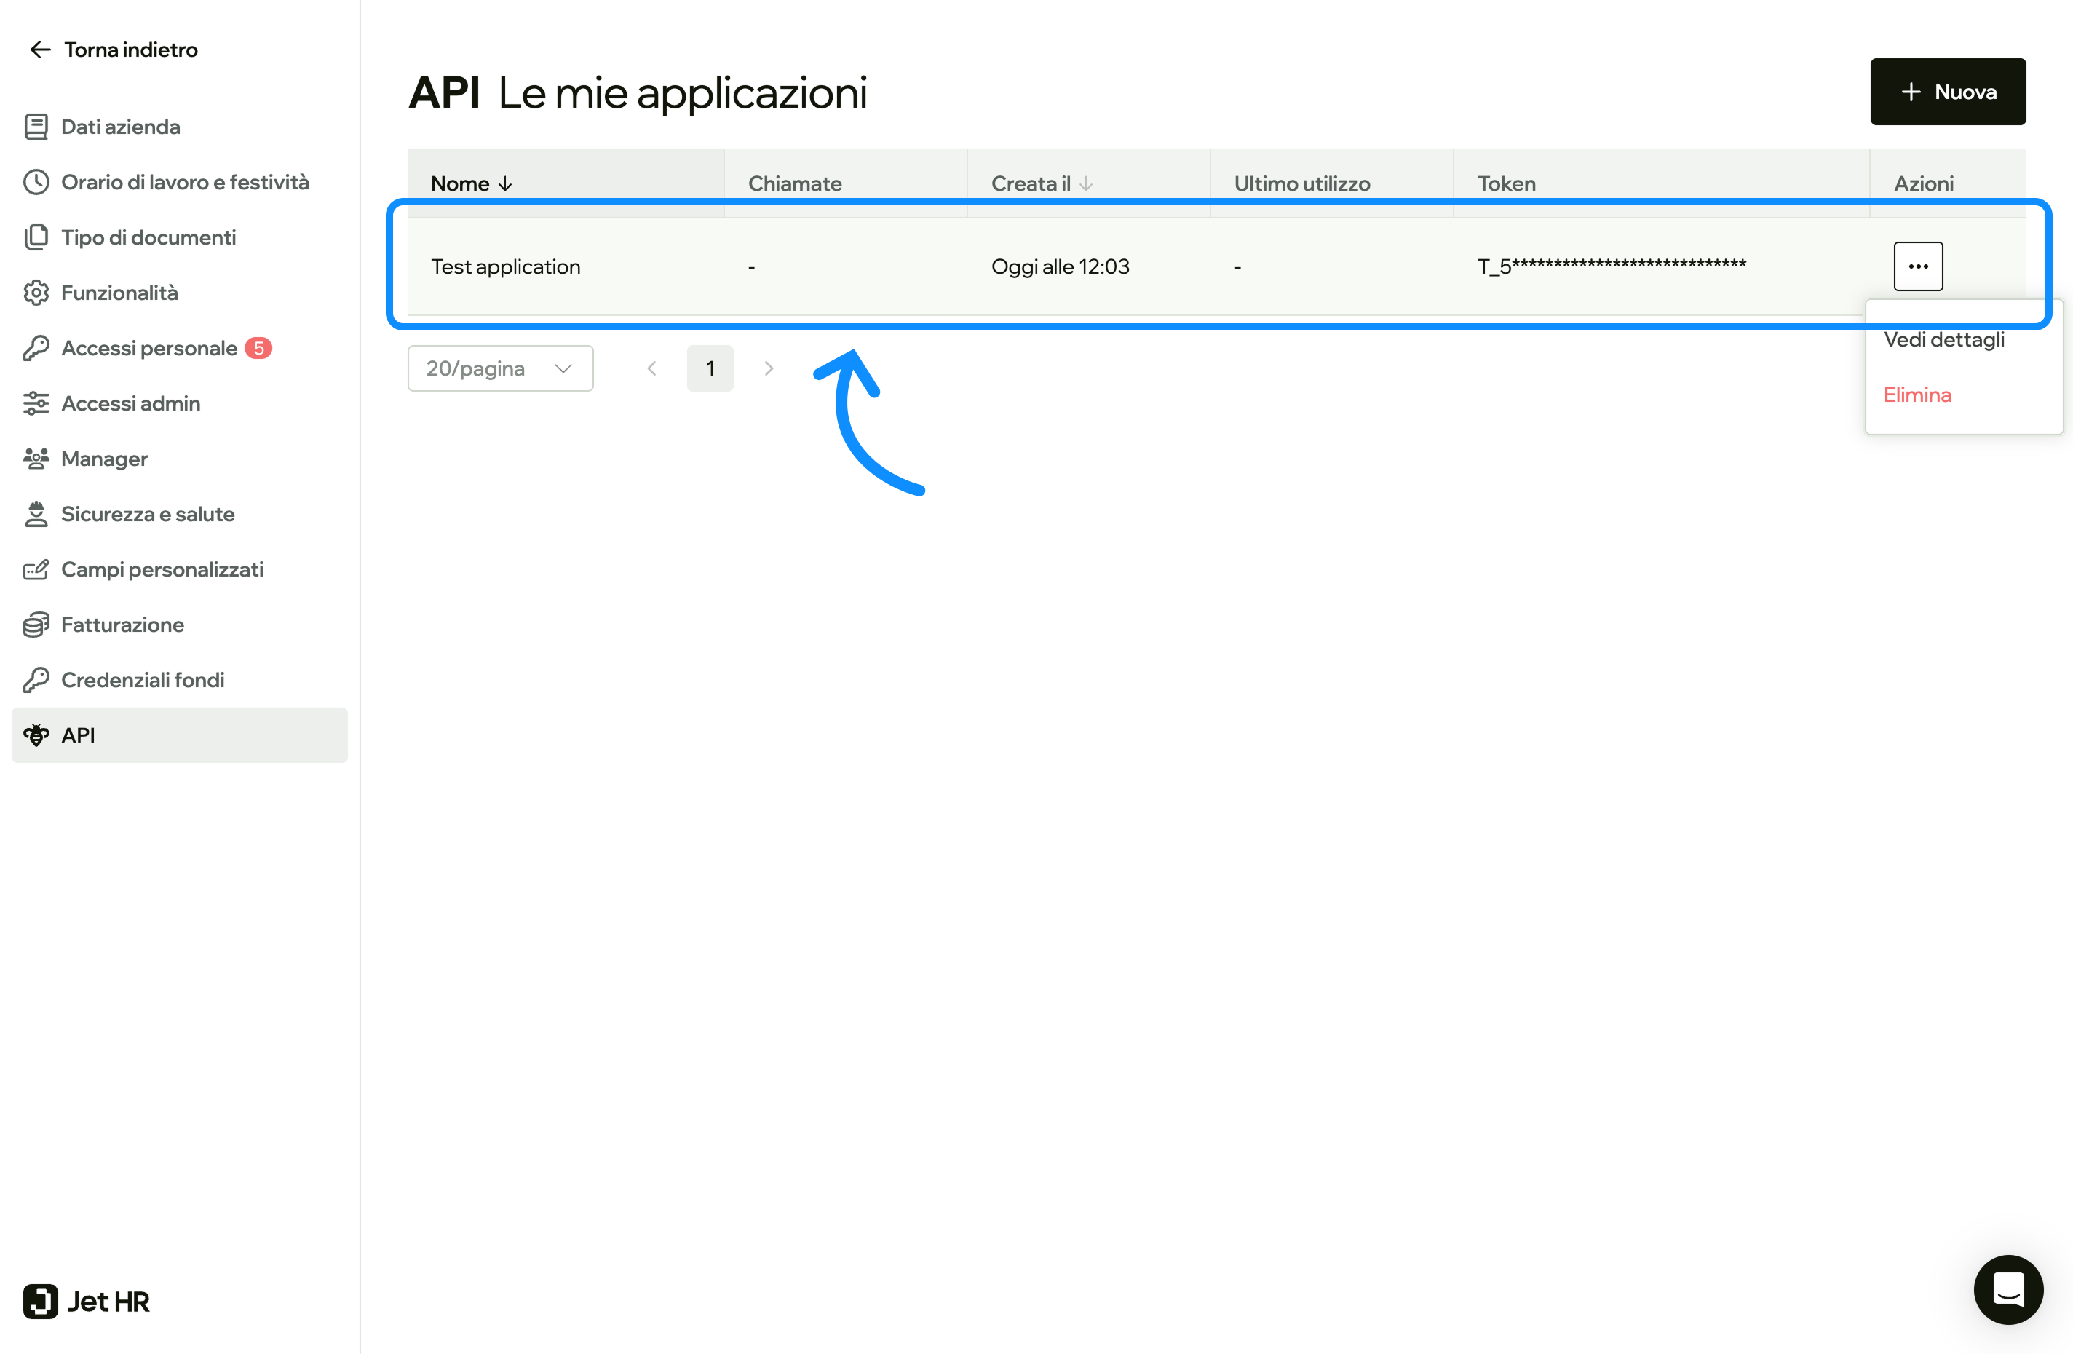Image resolution: width=2073 pixels, height=1354 pixels.
Task: Click the clock icon for Orario di lavoro
Action: [x=36, y=182]
